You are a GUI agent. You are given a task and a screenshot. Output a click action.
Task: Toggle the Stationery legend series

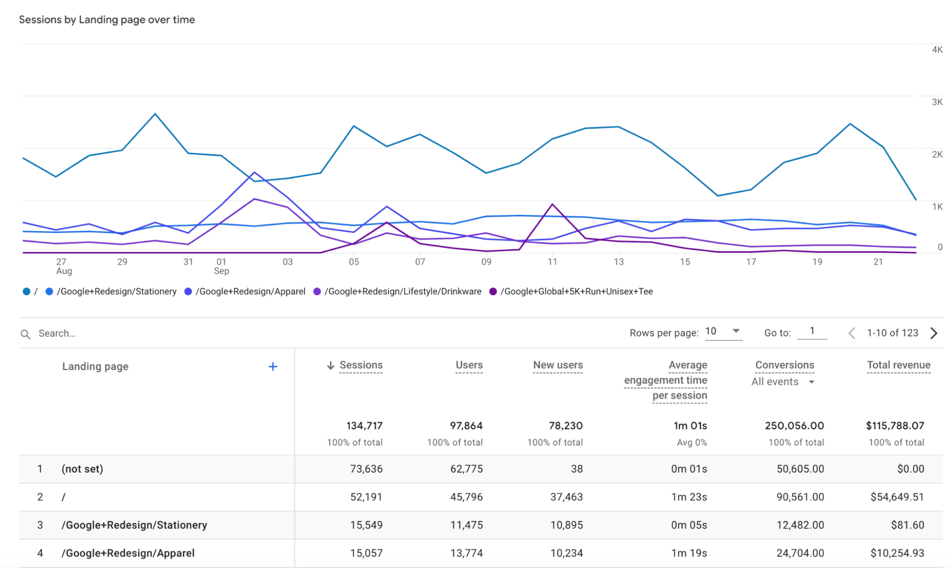[x=116, y=292]
